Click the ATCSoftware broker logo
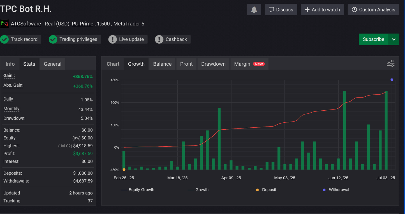The height and width of the screenshot is (214, 405). tap(4, 23)
